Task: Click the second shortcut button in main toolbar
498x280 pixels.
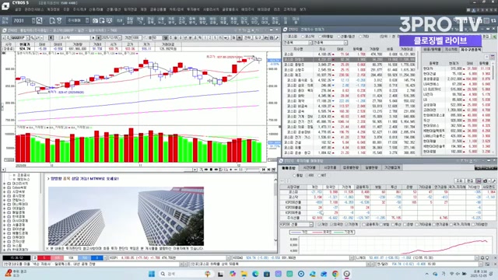Action: [x=130, y=21]
